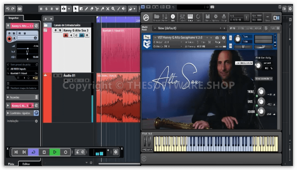Open autoscroll dropdown arrow in toolbar
Image resolution: width=297 pixels, height=170 pixels.
tap(69, 9)
